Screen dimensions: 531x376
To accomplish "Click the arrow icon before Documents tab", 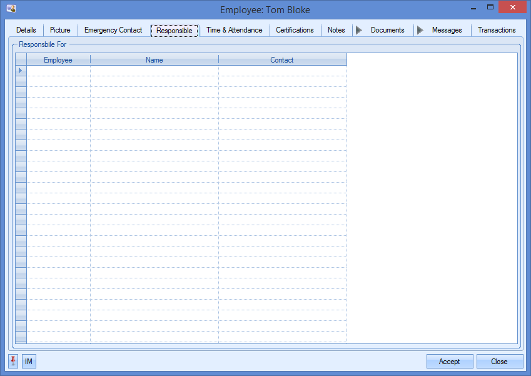I will point(359,30).
